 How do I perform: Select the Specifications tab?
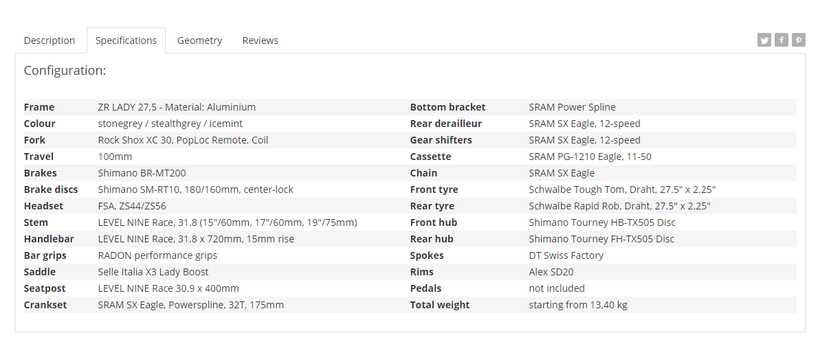click(126, 41)
